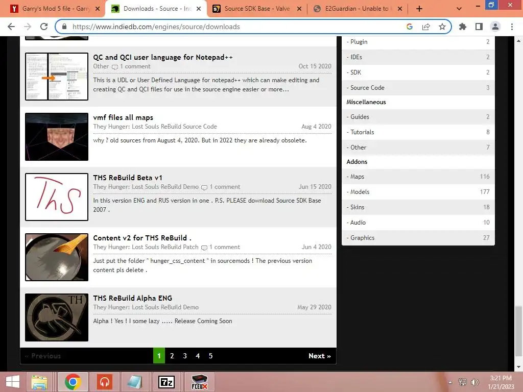523x392 pixels.
Task: Click the red ThS logo thumbnail
Action: click(57, 197)
